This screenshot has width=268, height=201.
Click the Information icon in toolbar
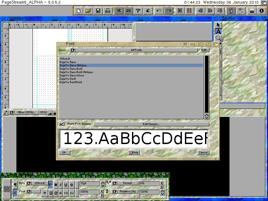point(262,11)
